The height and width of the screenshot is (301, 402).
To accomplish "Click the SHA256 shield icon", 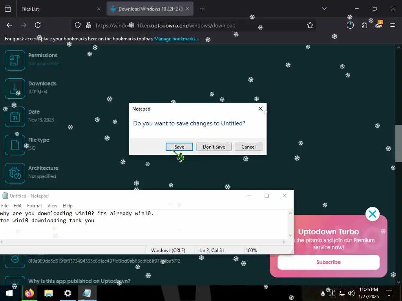I will click(x=15, y=261).
